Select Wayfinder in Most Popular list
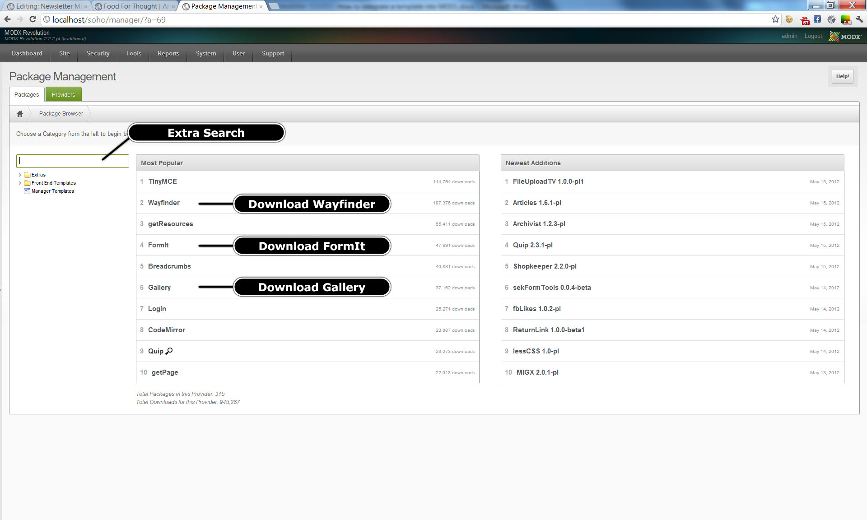This screenshot has width=867, height=520. (164, 203)
